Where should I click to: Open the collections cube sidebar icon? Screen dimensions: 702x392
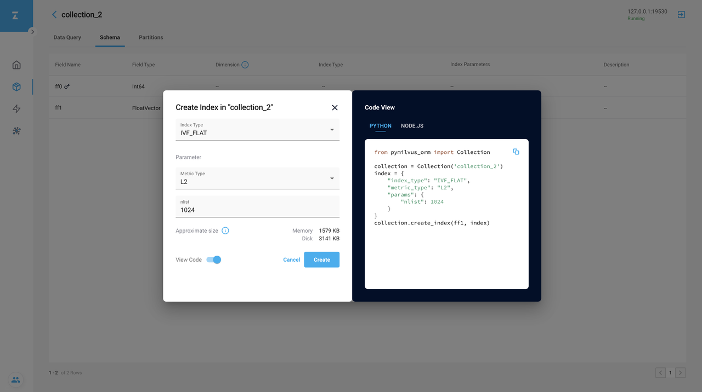pyautogui.click(x=16, y=87)
